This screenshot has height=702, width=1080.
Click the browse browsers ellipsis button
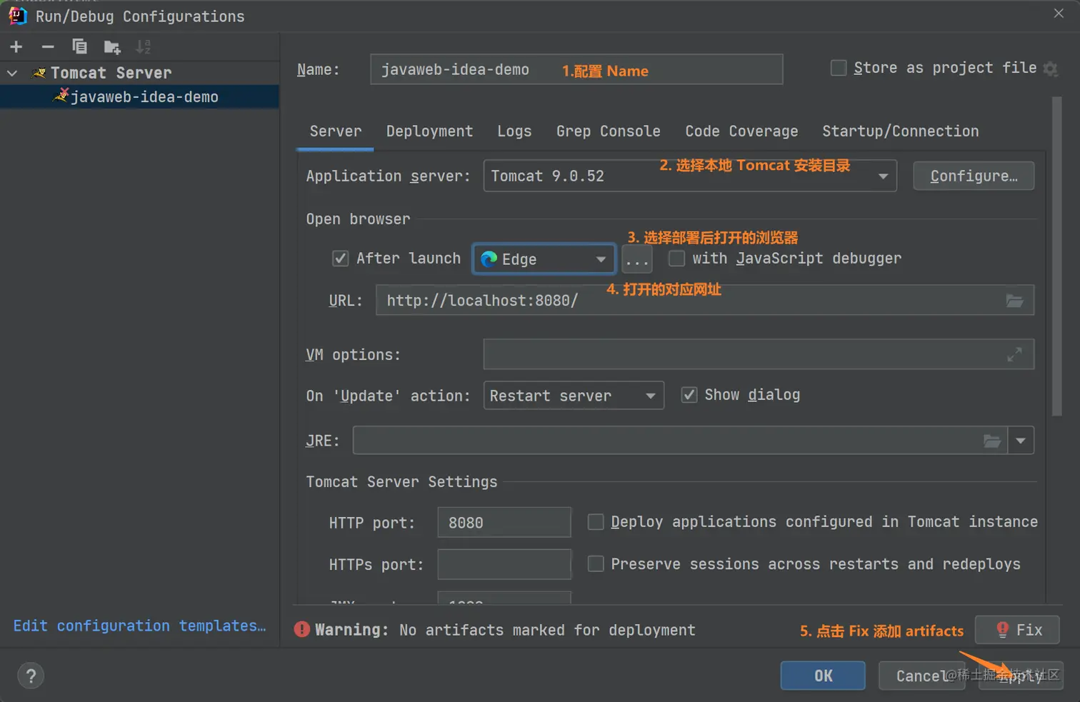636,259
